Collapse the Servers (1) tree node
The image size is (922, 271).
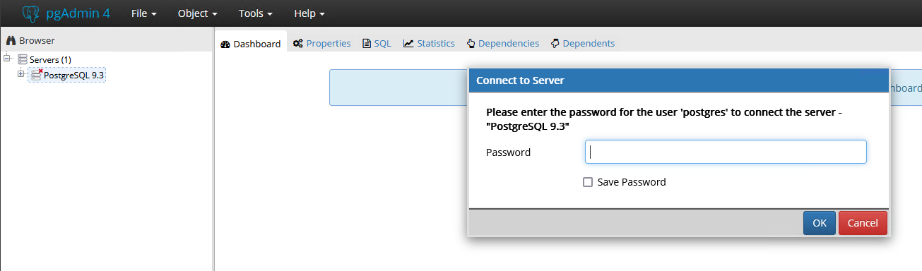tap(7, 59)
